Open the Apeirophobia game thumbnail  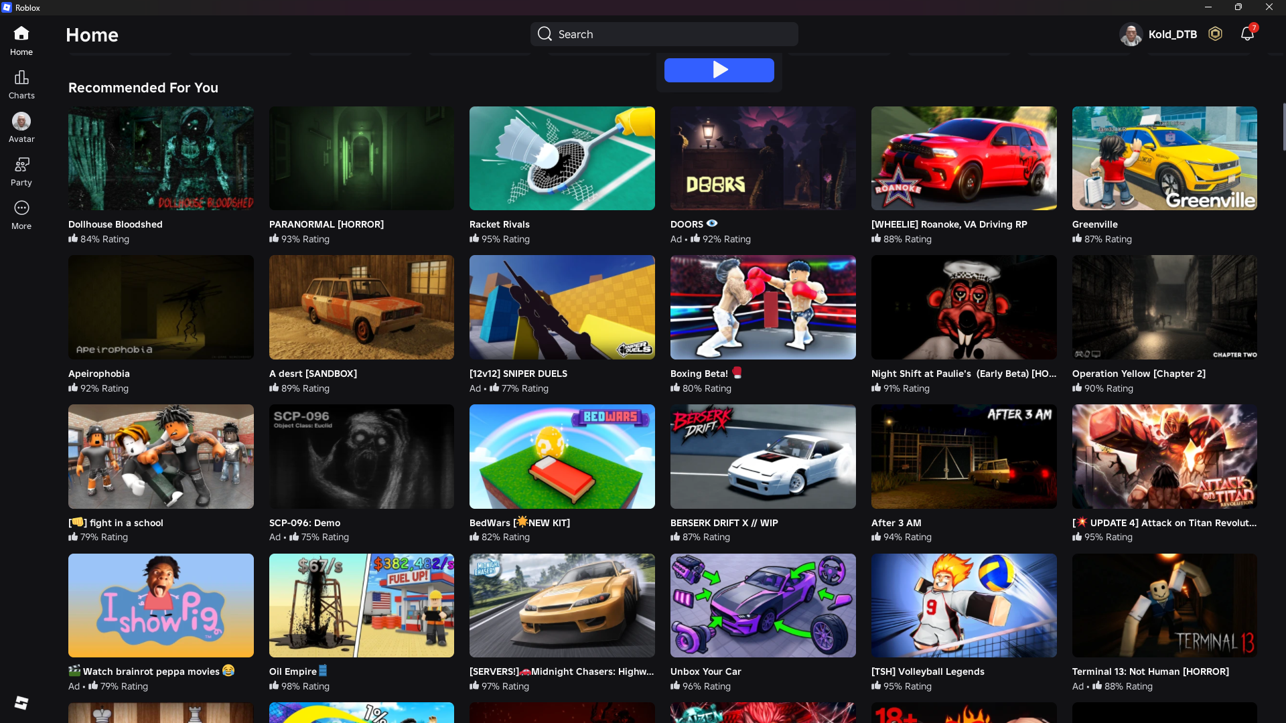pos(161,307)
